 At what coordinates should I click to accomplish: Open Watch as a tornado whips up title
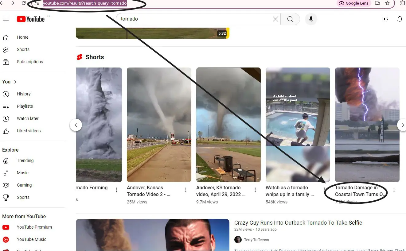coord(290,191)
